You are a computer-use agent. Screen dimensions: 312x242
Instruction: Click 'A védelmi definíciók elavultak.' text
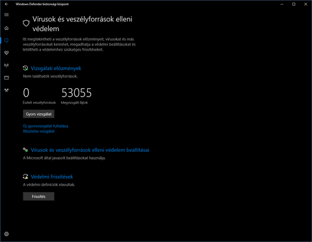pos(49,185)
